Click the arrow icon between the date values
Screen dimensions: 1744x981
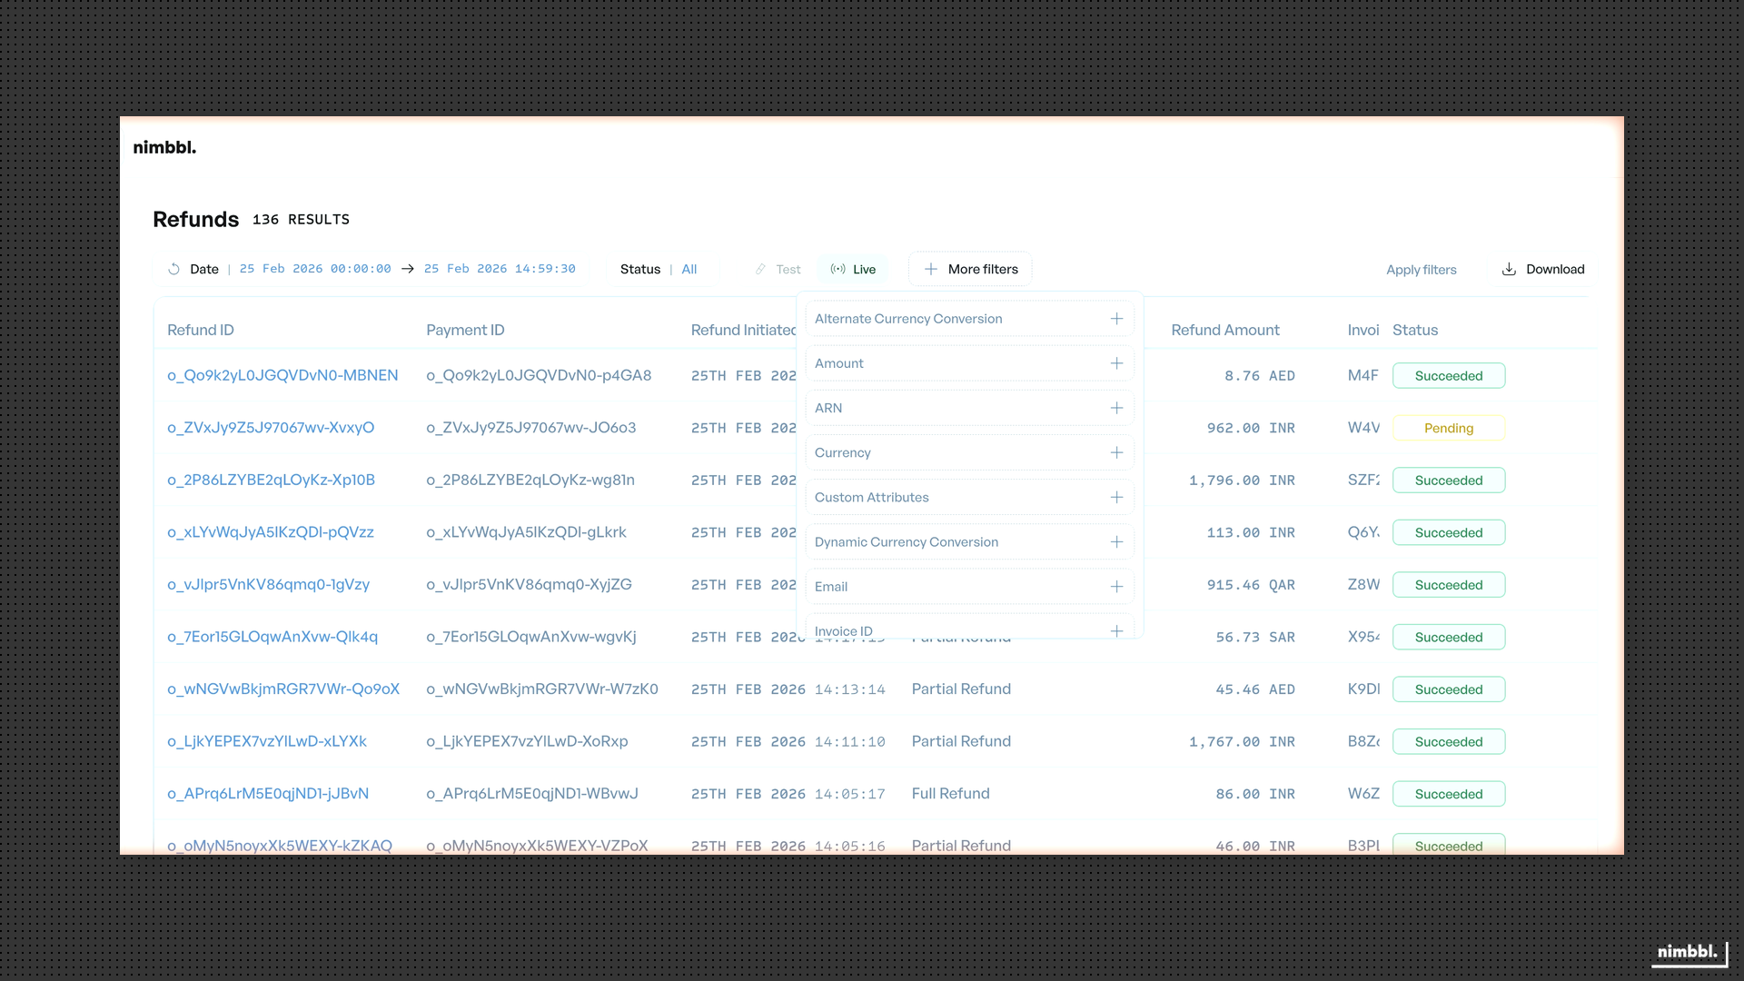click(407, 269)
